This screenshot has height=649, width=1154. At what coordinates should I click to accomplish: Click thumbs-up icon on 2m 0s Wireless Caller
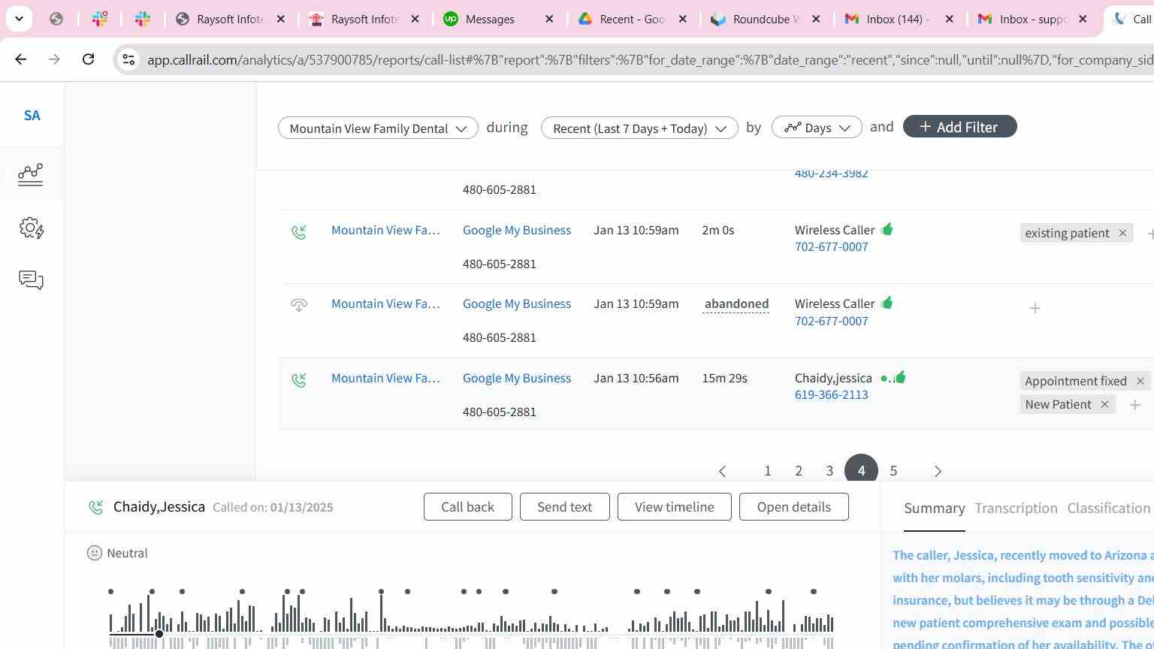[887, 229]
